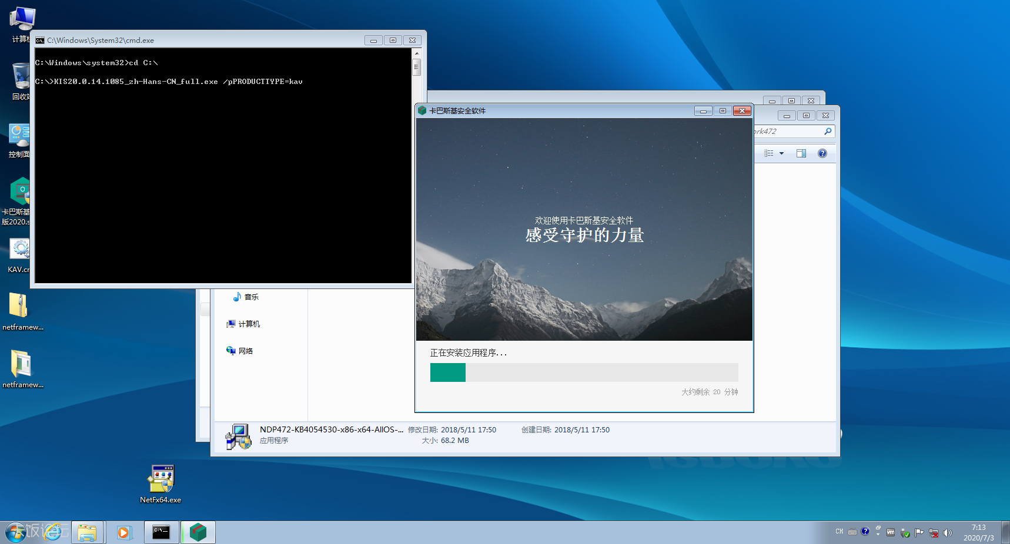The width and height of the screenshot is (1010, 544).
Task: Click the '68.2 MB' size value
Action: (x=455, y=441)
